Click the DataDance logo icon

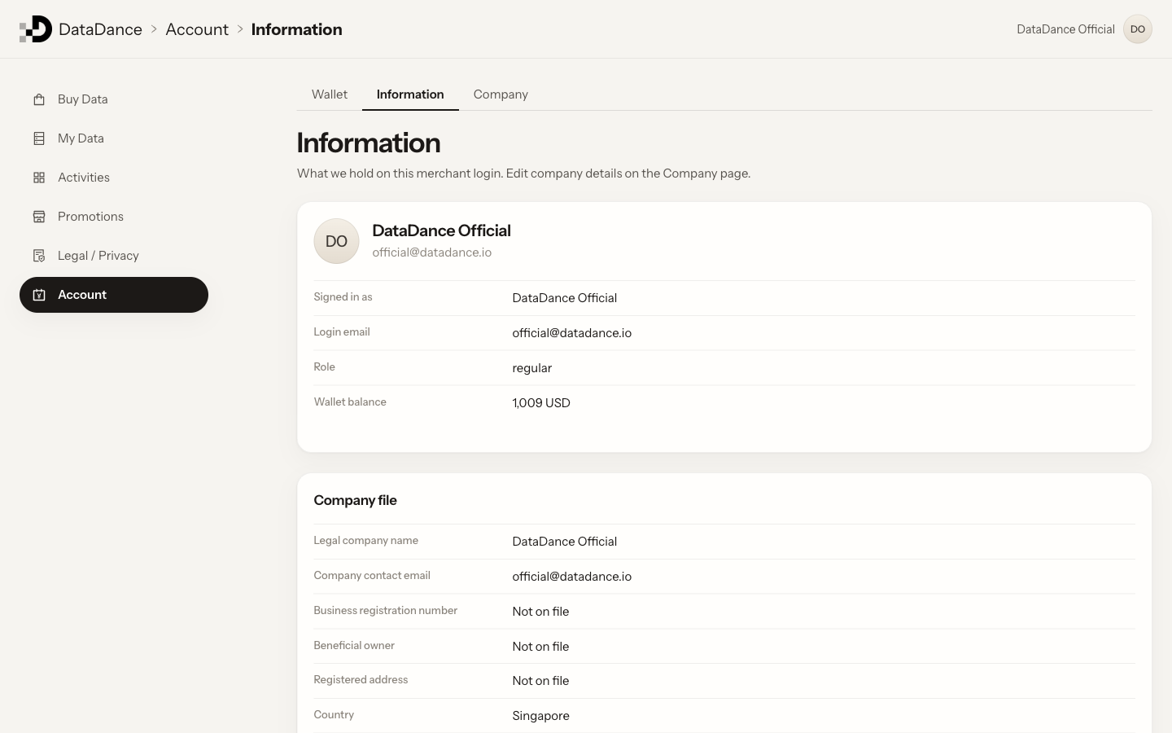36,29
